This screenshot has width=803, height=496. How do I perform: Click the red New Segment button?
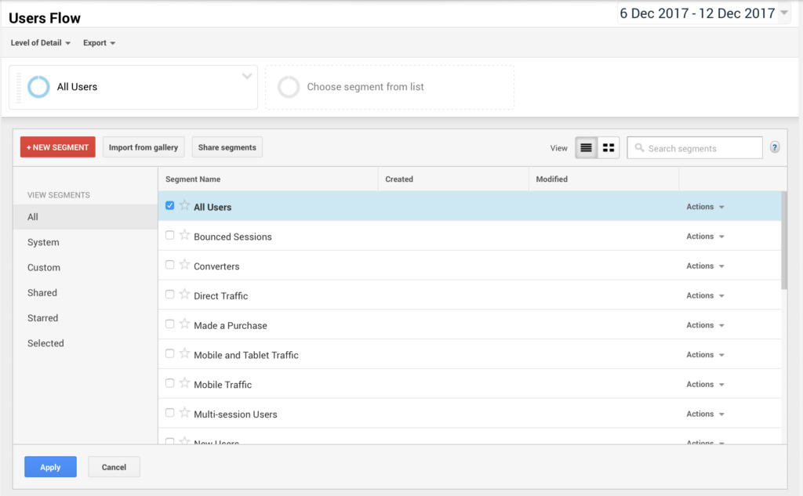(58, 147)
